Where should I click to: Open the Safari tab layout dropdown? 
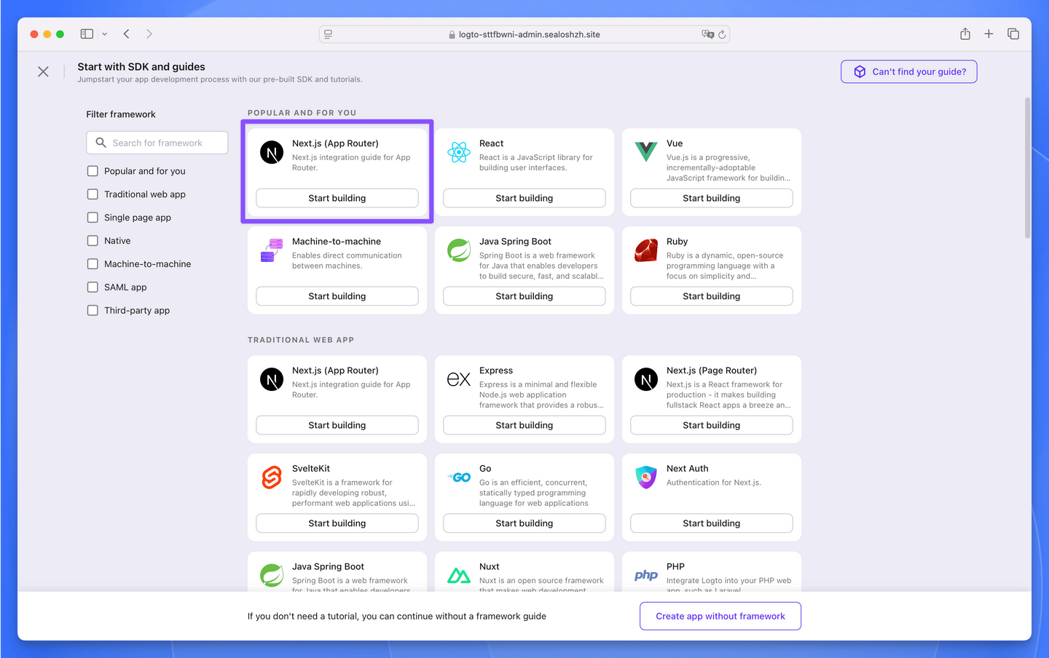tap(104, 33)
